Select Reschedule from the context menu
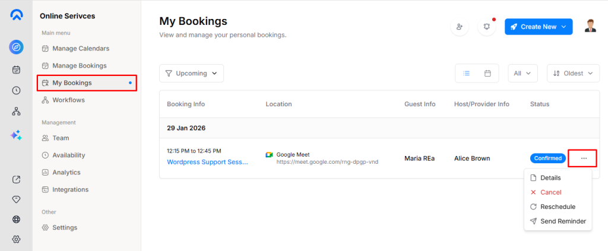Image resolution: width=608 pixels, height=251 pixels. pyautogui.click(x=557, y=206)
